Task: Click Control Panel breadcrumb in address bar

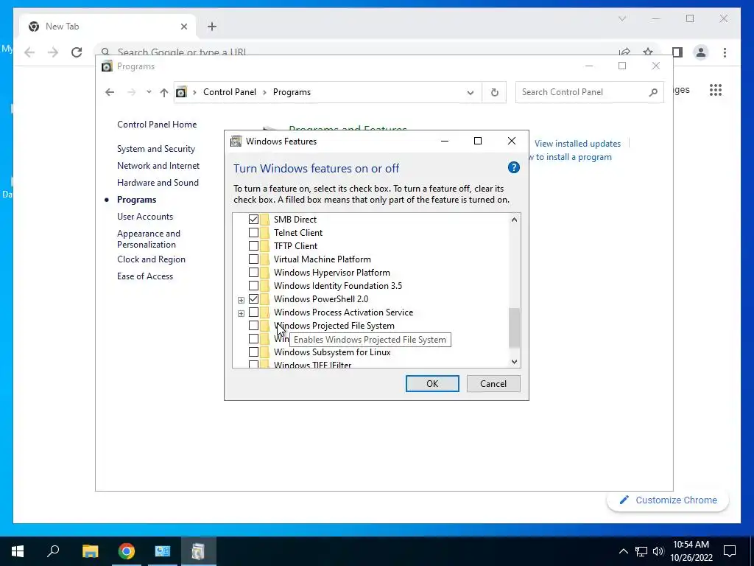Action: [230, 92]
